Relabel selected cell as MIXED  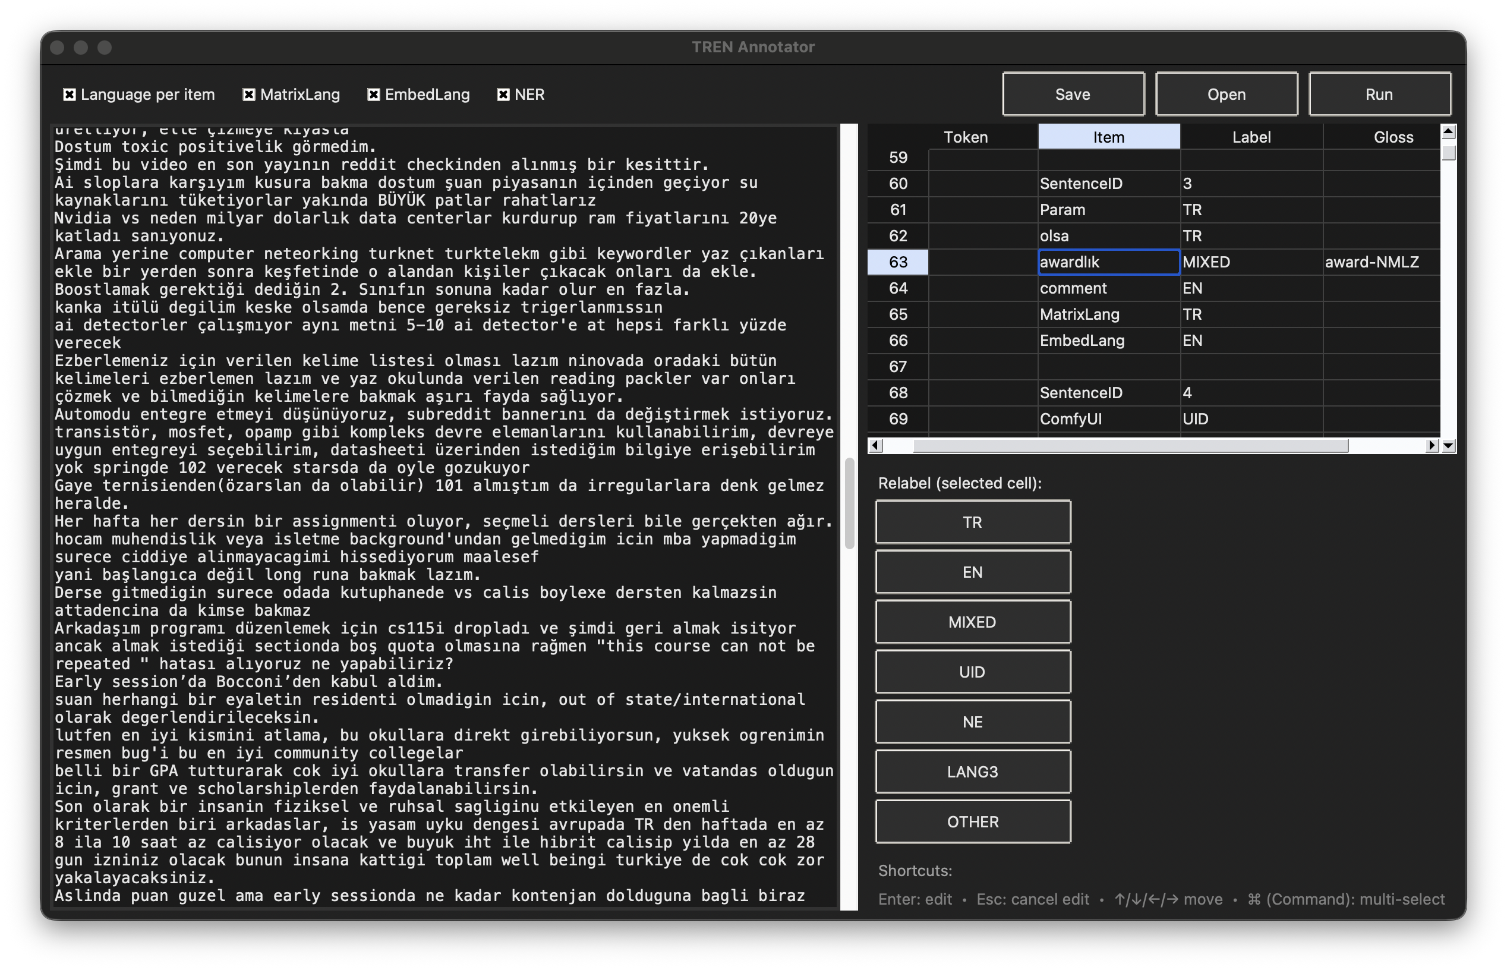pyautogui.click(x=972, y=622)
